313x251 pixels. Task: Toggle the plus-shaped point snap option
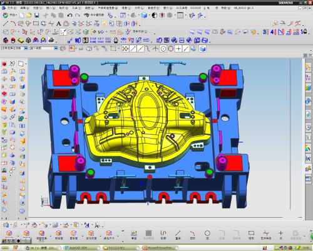[x=178, y=49]
